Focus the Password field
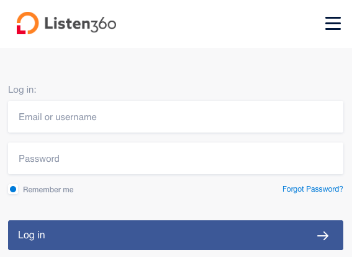 [176, 159]
